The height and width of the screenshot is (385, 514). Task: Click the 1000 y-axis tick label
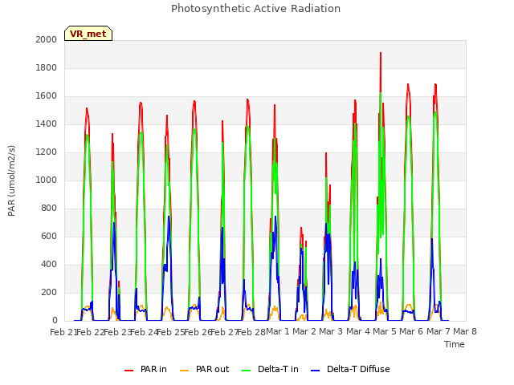pos(47,180)
